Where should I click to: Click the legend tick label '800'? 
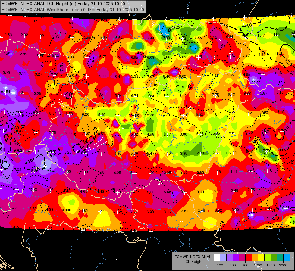point(245,265)
